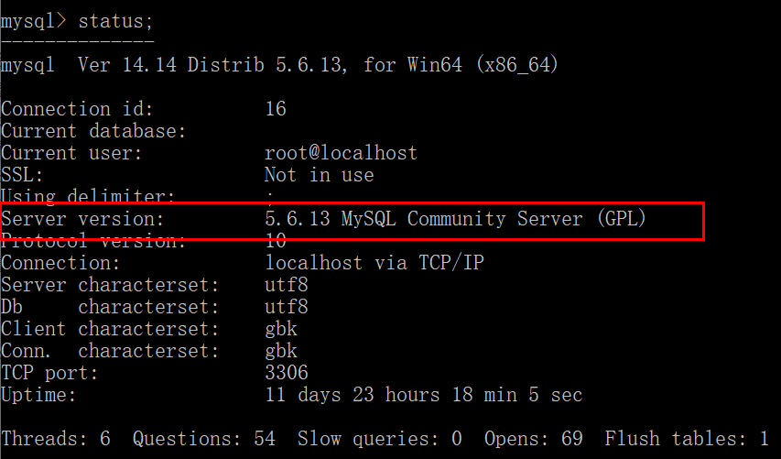Image resolution: width=781 pixels, height=459 pixels.
Task: Click the 'Current user:' label
Action: click(71, 153)
